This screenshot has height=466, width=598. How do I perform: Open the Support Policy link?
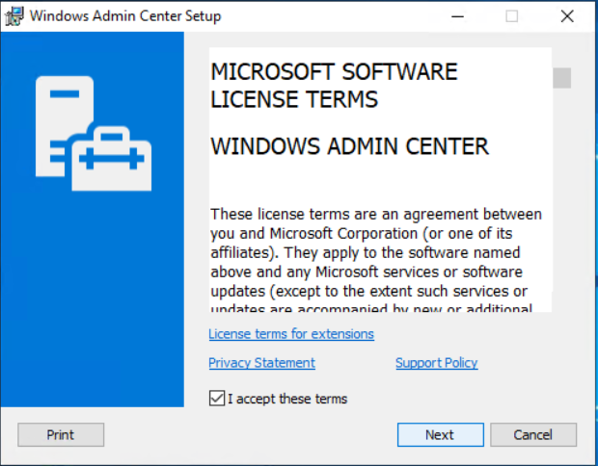coord(436,363)
